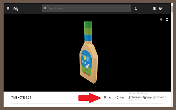Open the Google apps grid

154,9
